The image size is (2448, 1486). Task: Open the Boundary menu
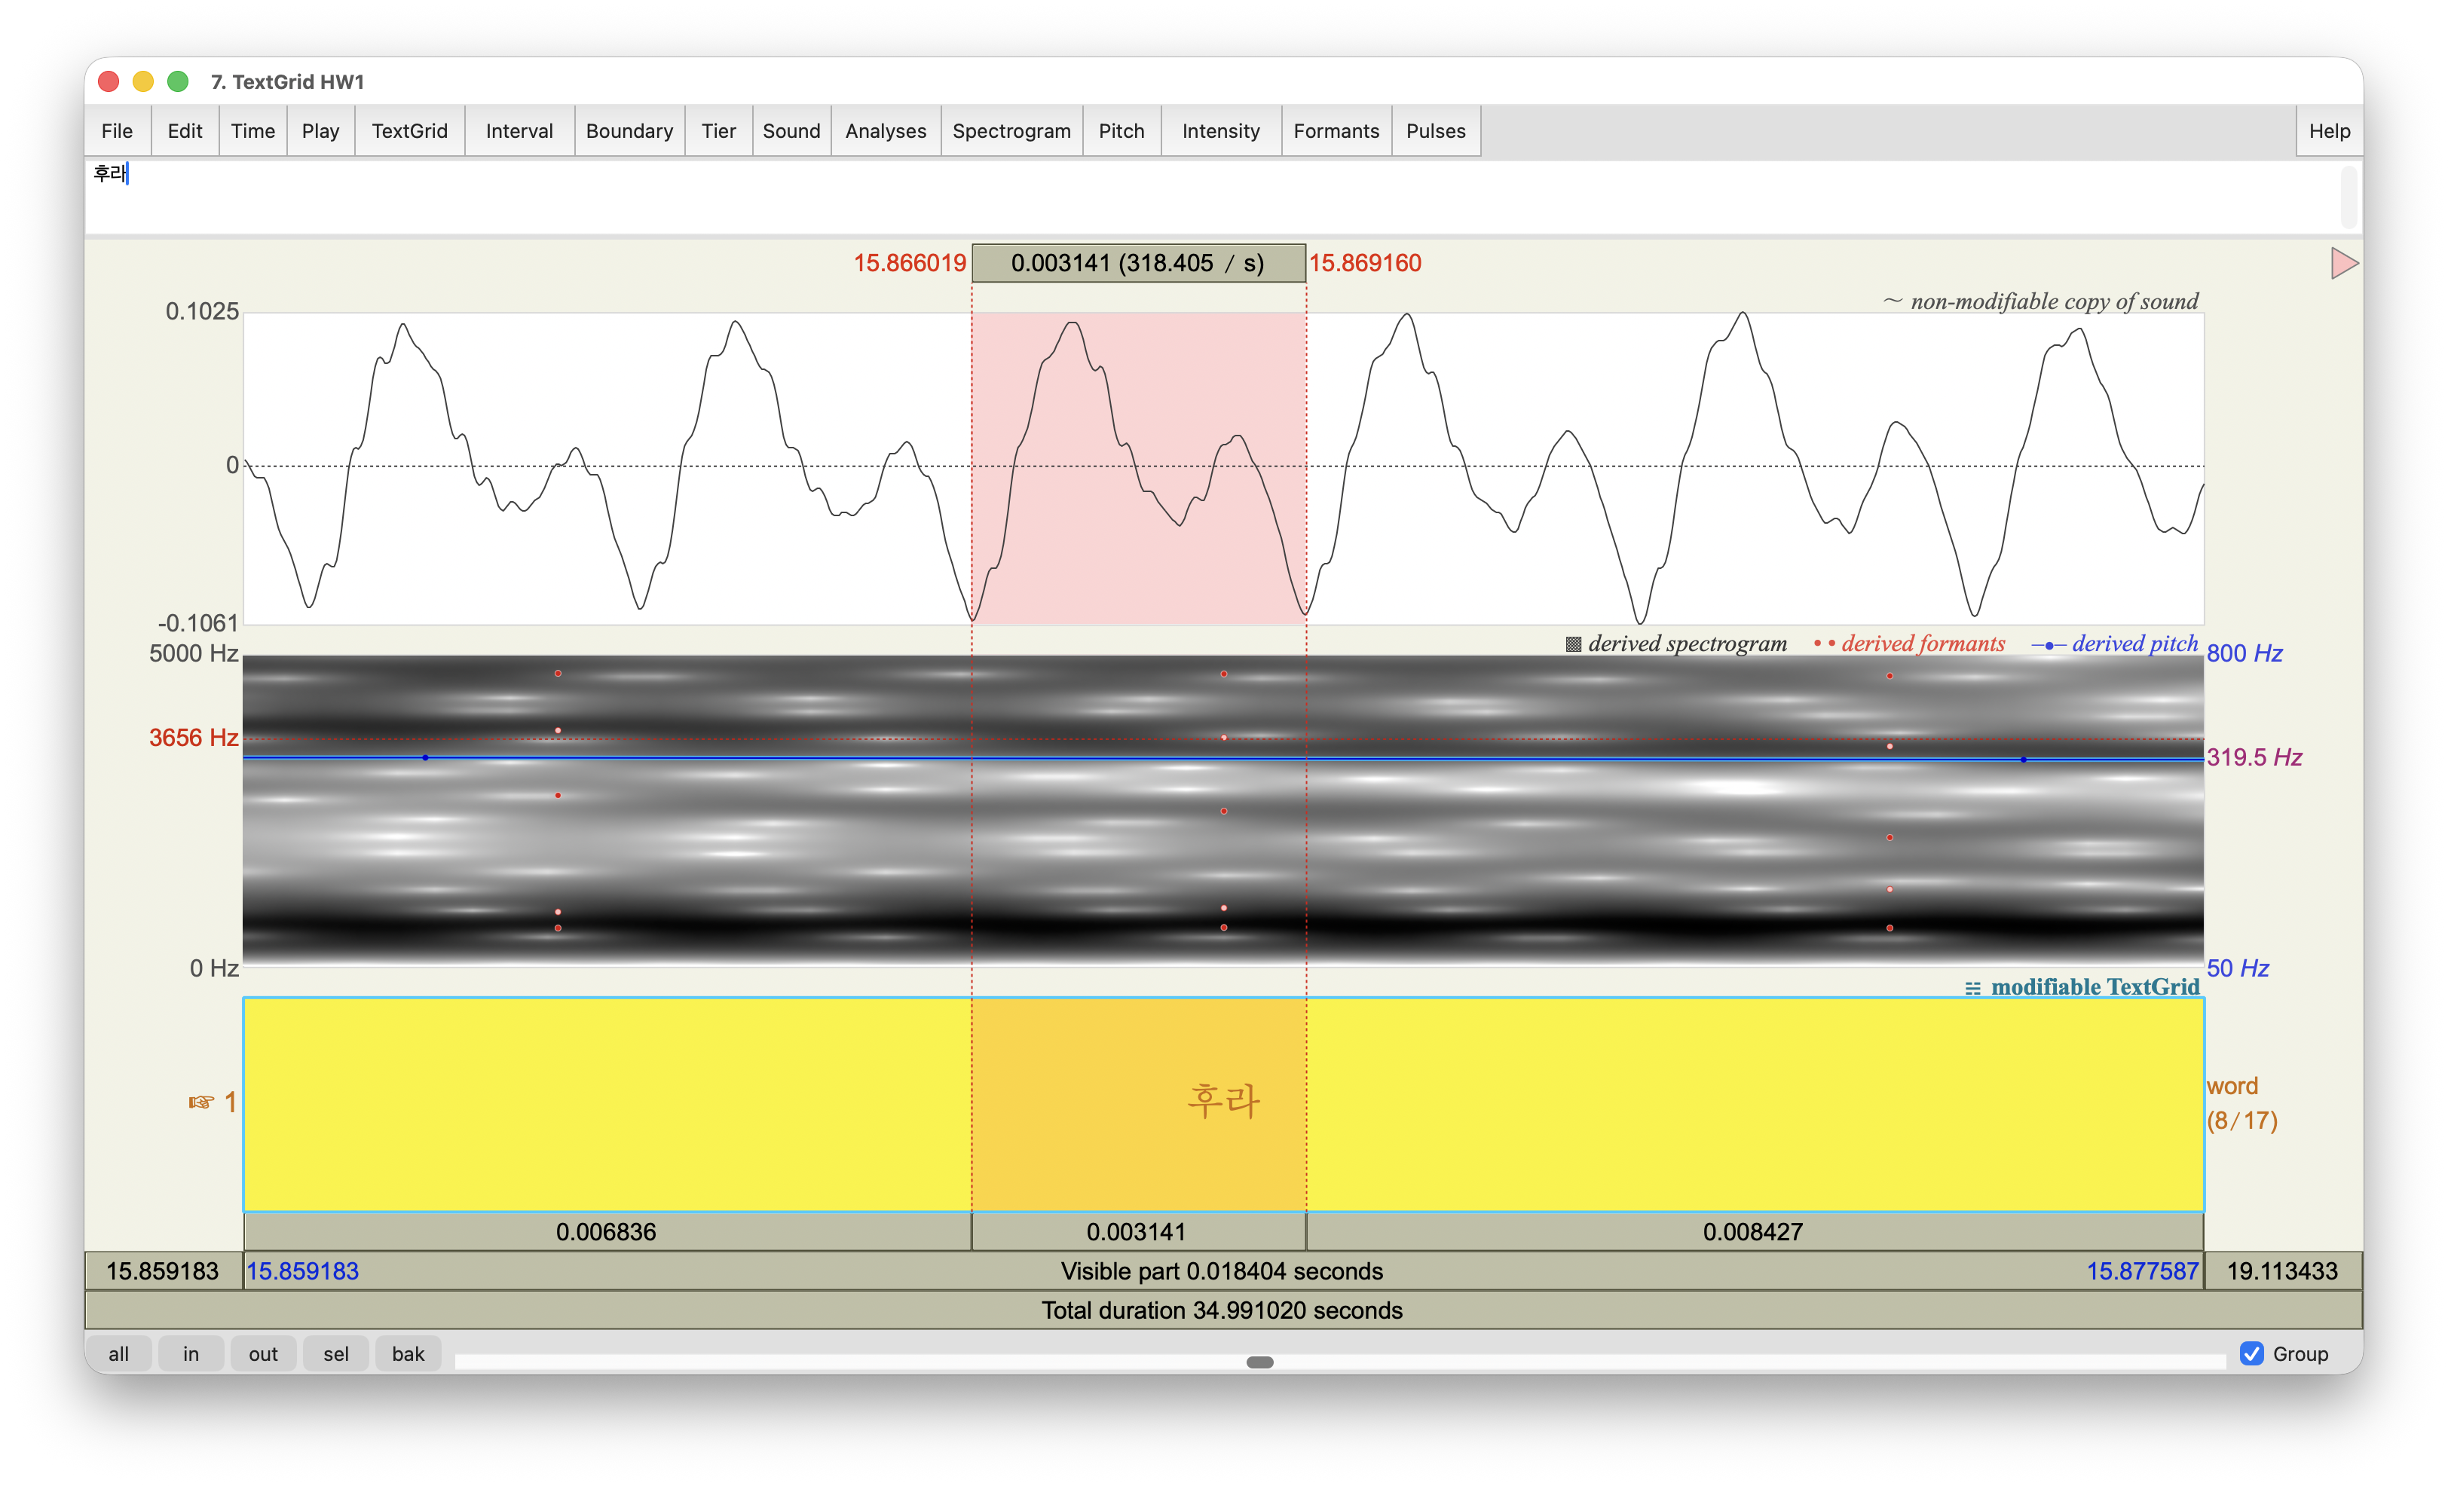click(629, 131)
